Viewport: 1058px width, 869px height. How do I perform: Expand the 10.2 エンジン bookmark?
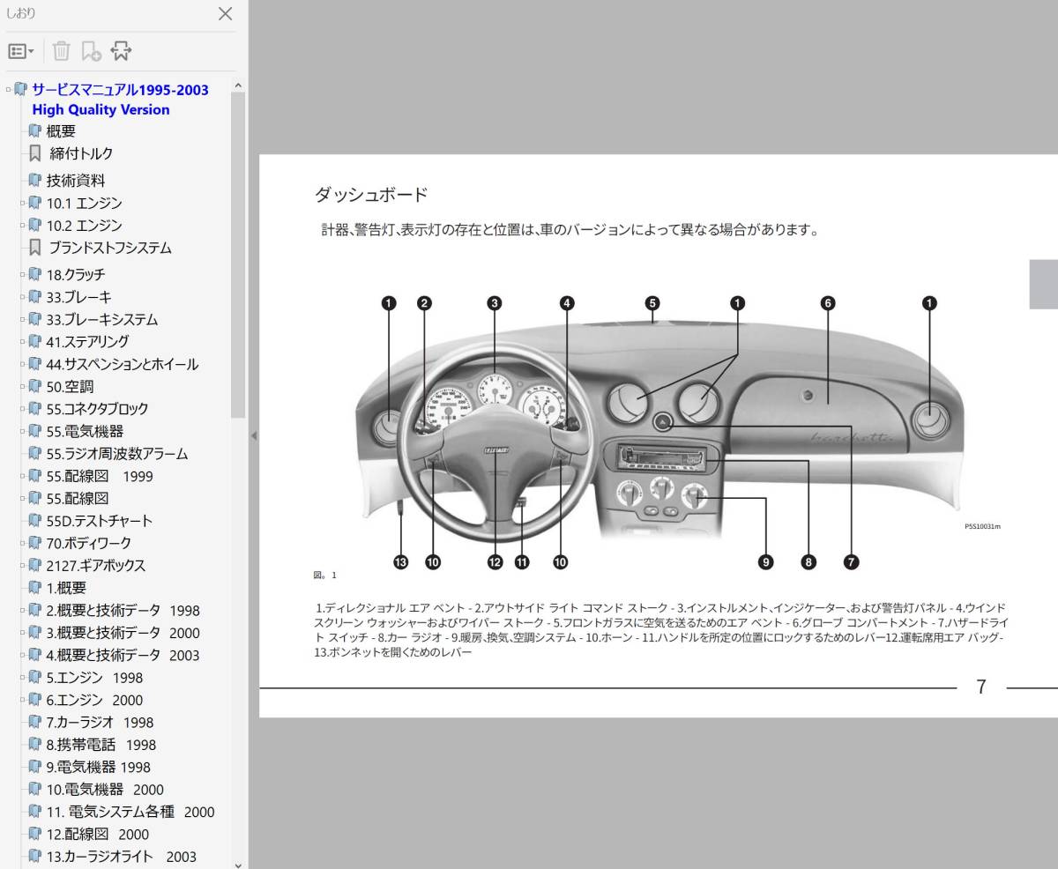[24, 226]
